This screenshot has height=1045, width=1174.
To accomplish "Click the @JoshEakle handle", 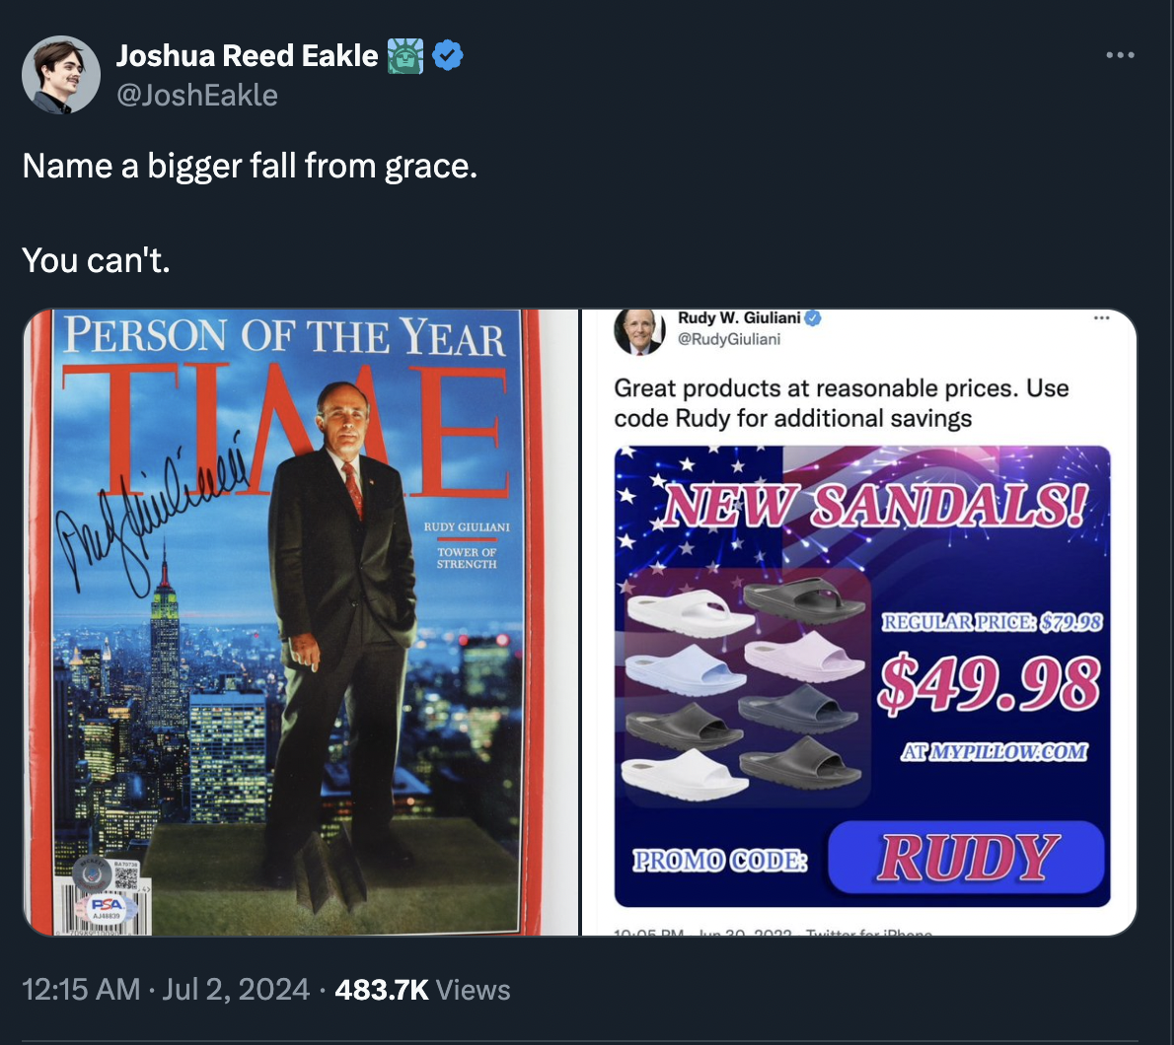I will pos(197,96).
